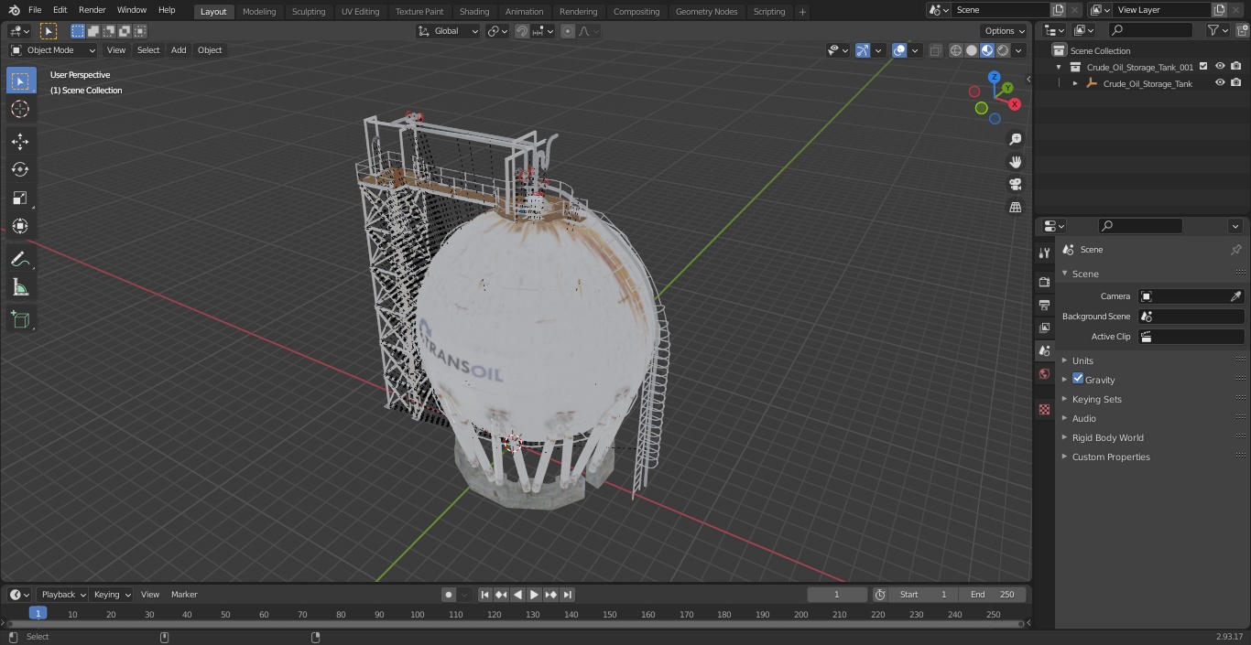Select the Move tool

click(x=20, y=141)
